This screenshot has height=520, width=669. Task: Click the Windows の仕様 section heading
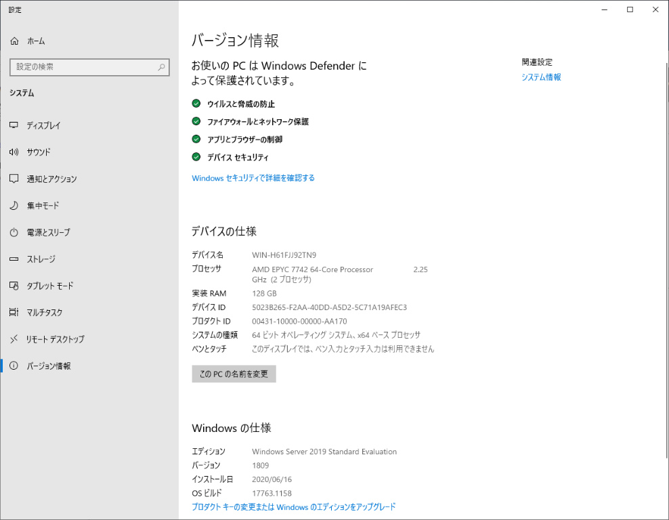point(232,428)
